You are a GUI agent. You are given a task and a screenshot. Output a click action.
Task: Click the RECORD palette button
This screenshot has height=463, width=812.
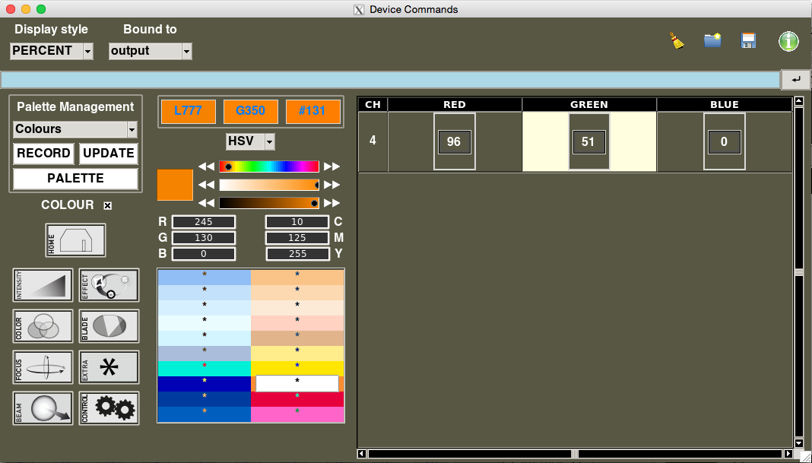point(43,154)
